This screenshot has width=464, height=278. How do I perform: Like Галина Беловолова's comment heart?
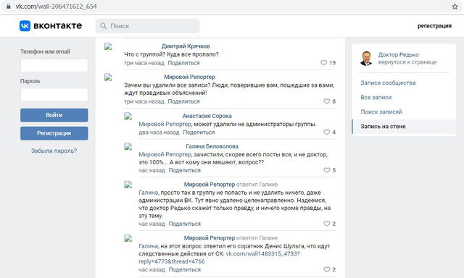point(327,170)
